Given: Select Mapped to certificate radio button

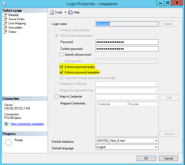Looking at the screenshot, I should pyautogui.click(x=56, y=83).
